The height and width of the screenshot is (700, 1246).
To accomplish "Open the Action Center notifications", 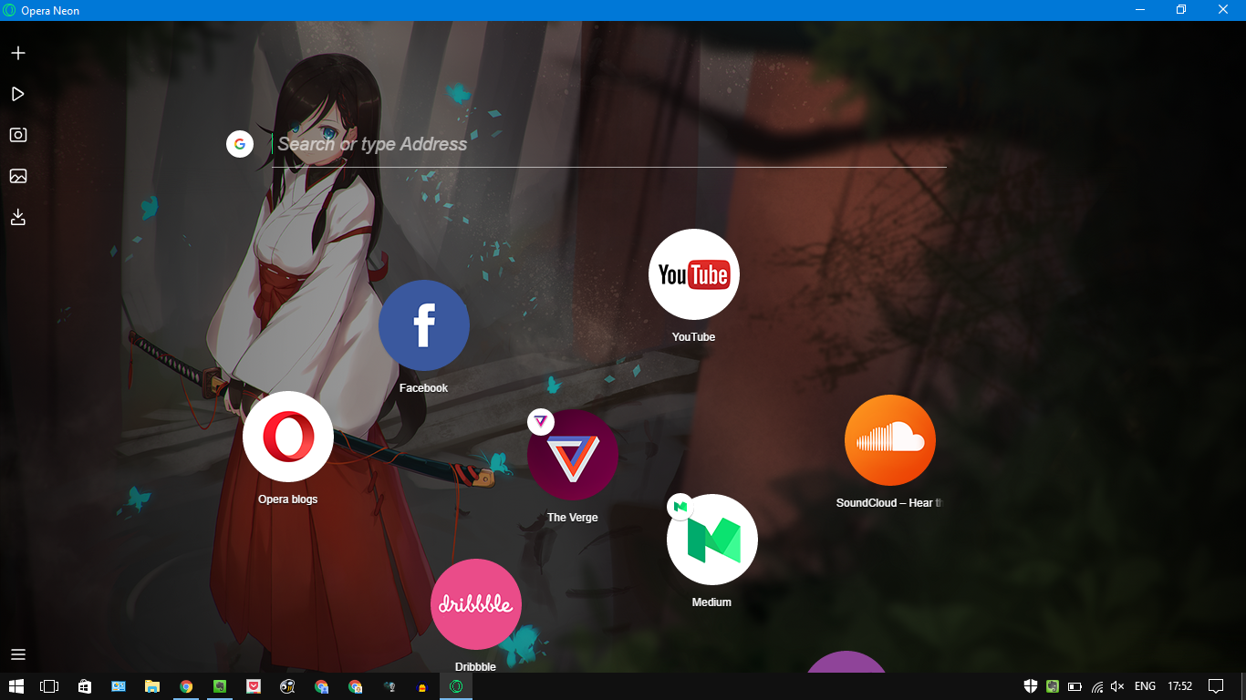I will click(1216, 686).
